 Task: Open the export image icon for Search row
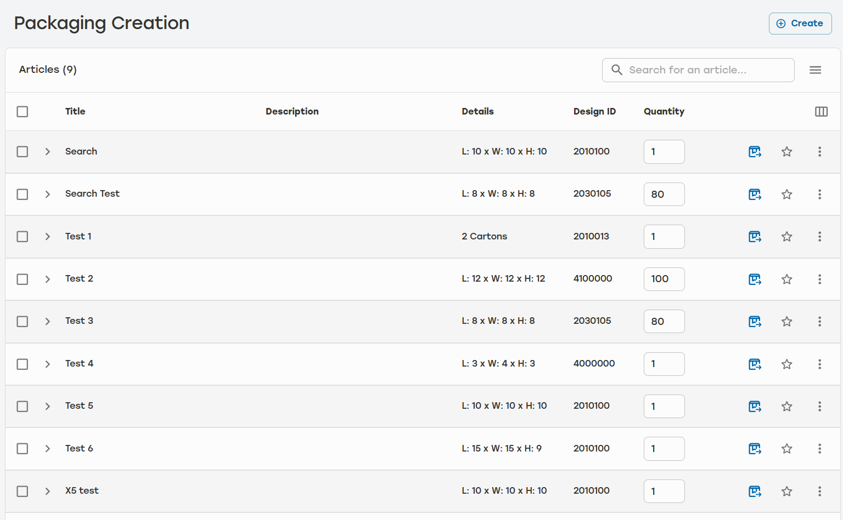(755, 152)
